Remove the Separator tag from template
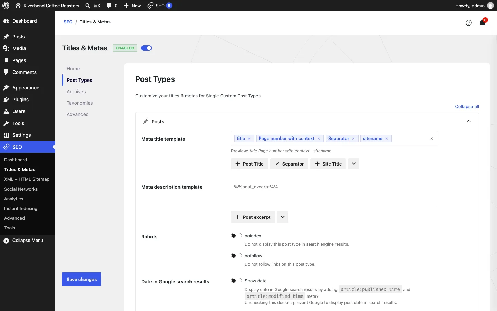 [353, 139]
